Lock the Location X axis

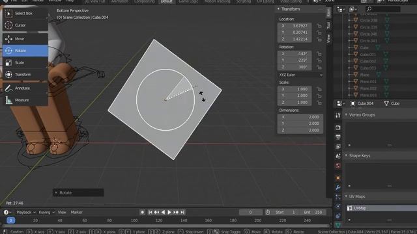(319, 26)
